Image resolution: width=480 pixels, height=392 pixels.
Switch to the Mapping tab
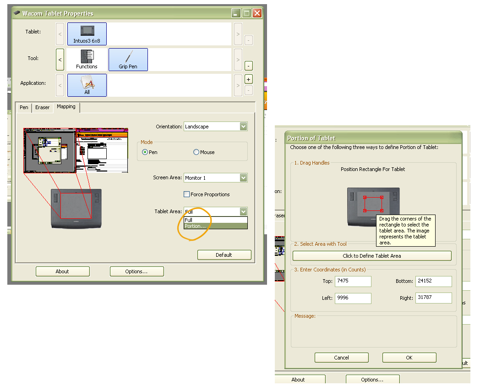coord(66,107)
